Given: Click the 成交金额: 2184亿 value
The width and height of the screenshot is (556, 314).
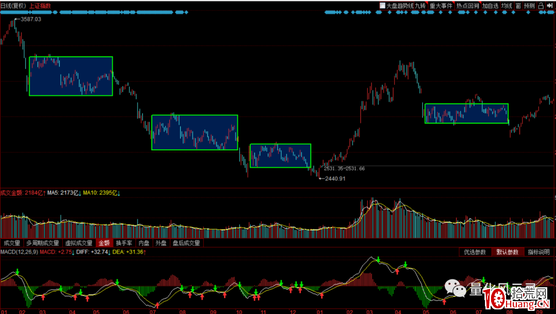Looking at the screenshot, I should click(21, 193).
